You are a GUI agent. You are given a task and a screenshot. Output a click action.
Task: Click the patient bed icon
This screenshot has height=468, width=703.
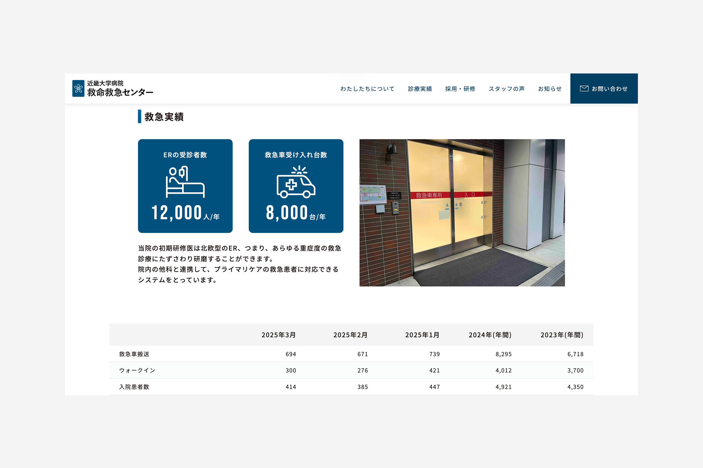click(x=185, y=182)
